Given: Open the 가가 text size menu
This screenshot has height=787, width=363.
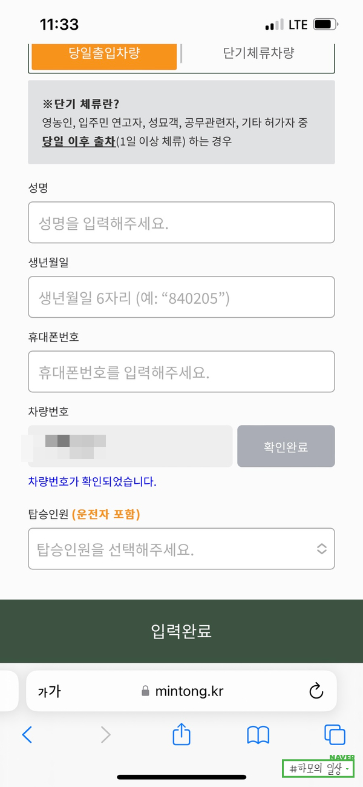Looking at the screenshot, I should point(49,691).
